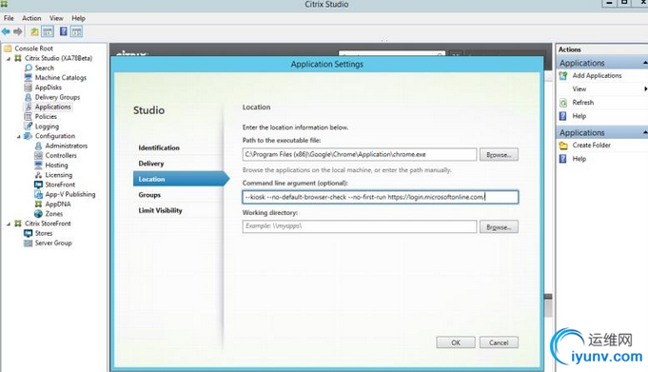Click the Up one level folder icon
The image size is (648, 372).
click(x=34, y=31)
